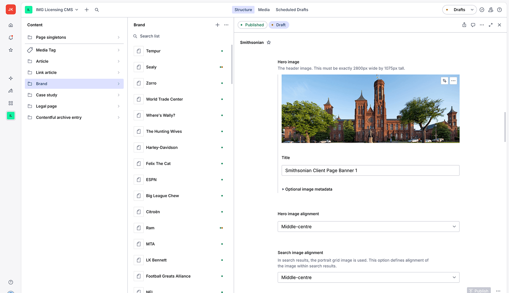Open the notifications bell icon
This screenshot has height=293, width=509.
click(x=11, y=38)
